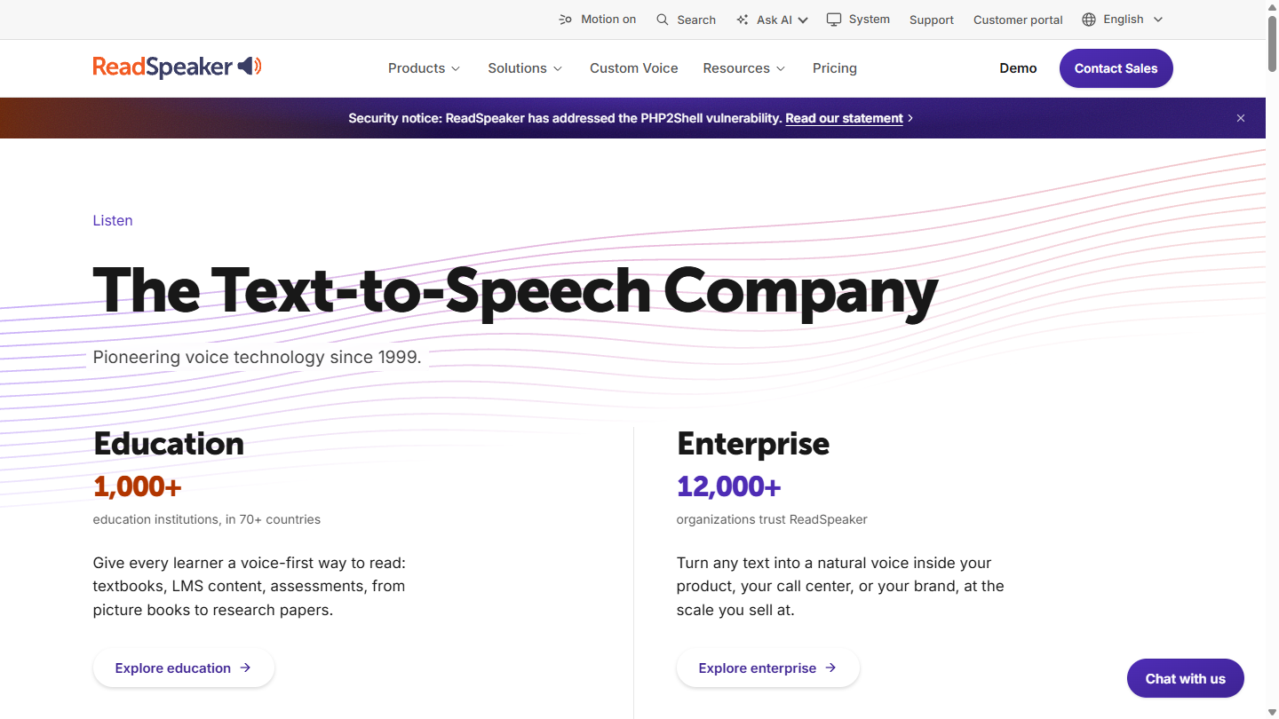
Task: Click the System monitor icon
Action: (x=834, y=20)
